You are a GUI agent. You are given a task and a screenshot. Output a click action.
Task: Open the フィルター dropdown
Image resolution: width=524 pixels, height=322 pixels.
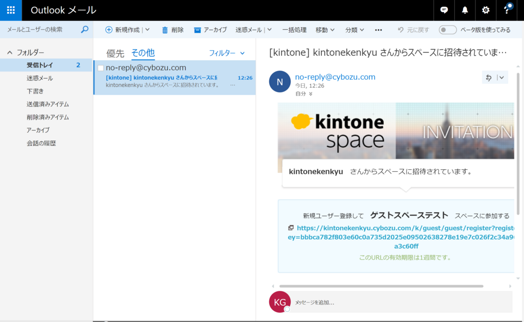(227, 53)
